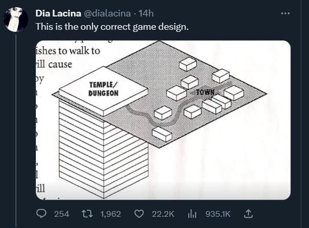Image resolution: width=309 pixels, height=228 pixels.
Task: Click the reply speech bubble icon
Action: click(41, 213)
